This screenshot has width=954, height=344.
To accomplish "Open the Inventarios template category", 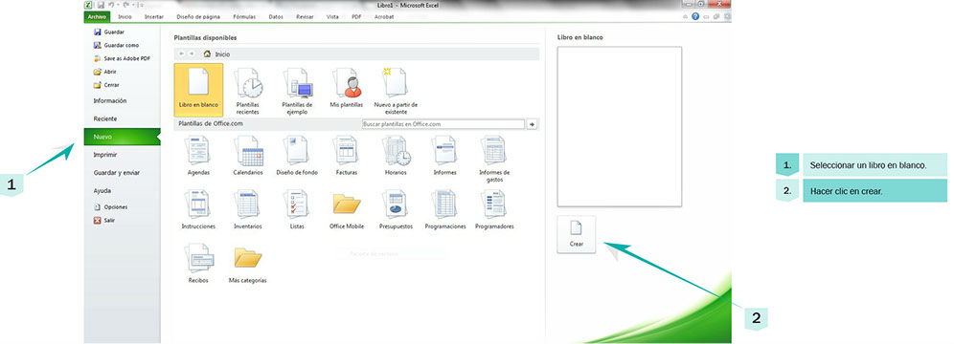I will [248, 210].
